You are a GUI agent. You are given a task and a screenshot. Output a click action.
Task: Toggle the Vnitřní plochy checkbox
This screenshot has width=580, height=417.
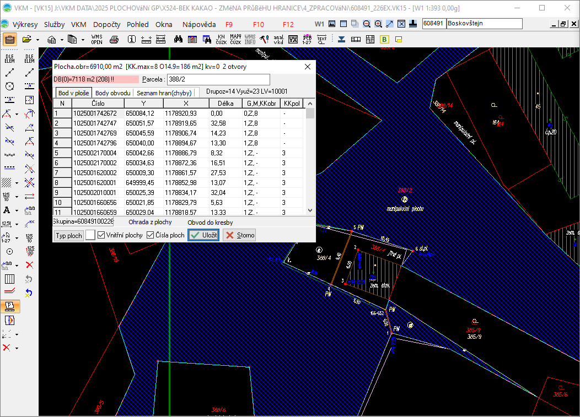tap(101, 235)
